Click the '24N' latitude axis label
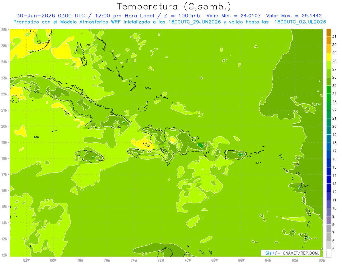The height and width of the screenshot is (264, 342). click(x=4, y=62)
